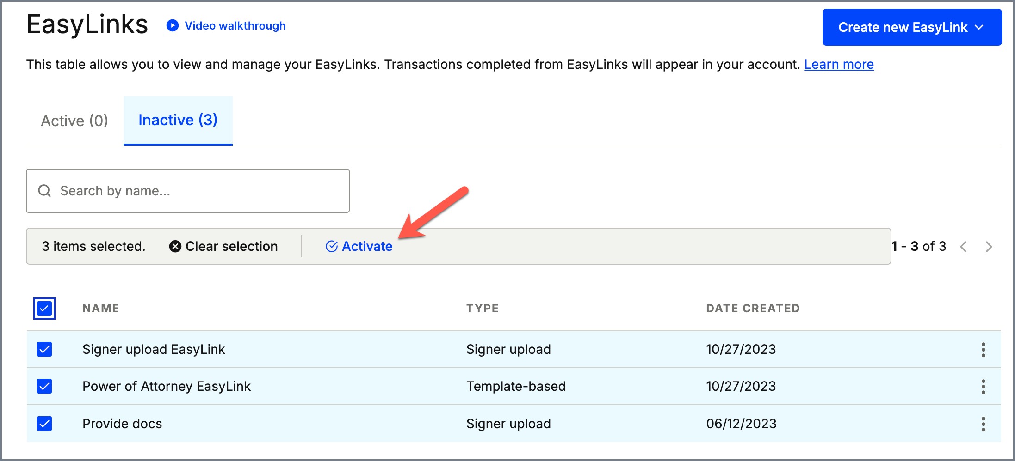Open kebab menu for Power of Attorney EasyLink
Image resolution: width=1015 pixels, height=461 pixels.
tap(983, 387)
